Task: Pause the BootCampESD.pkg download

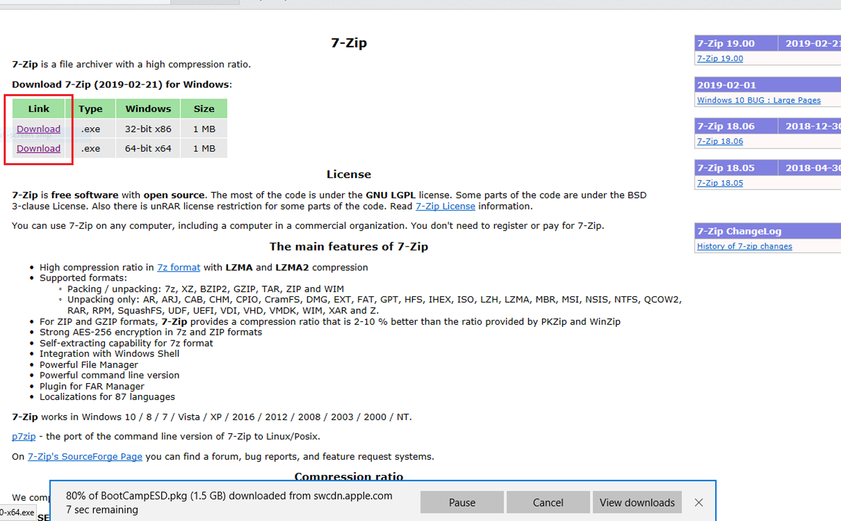Action: click(x=462, y=503)
